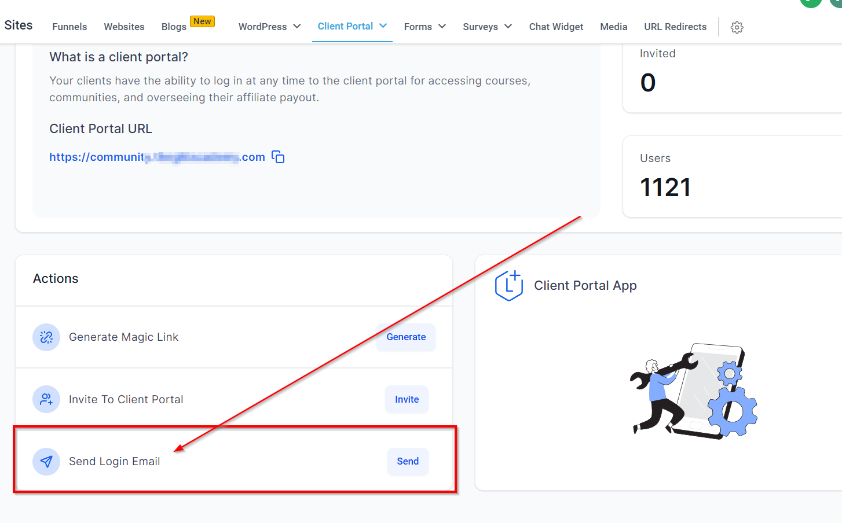Screen dimensions: 842x523
Task: Click the Invite button
Action: point(407,399)
